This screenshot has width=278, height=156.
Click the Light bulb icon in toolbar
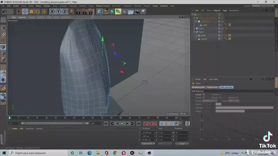pos(143,12)
